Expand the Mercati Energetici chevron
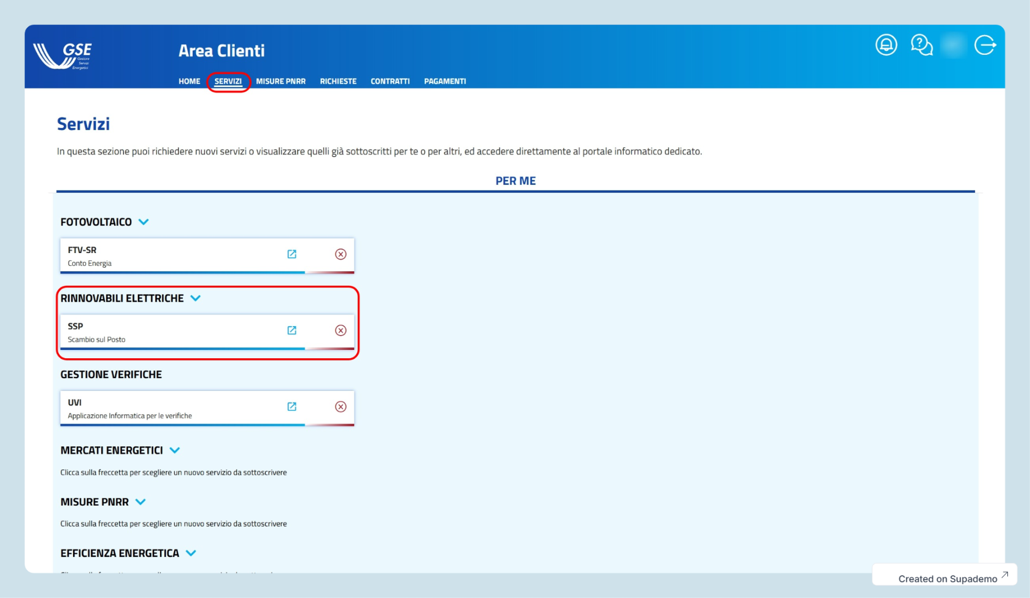The image size is (1030, 598). pyautogui.click(x=175, y=451)
